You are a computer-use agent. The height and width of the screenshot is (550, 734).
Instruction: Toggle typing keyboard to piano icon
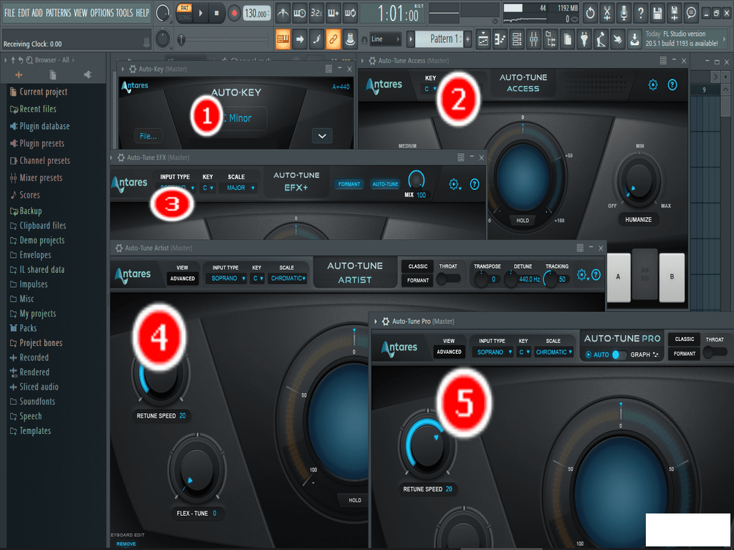pos(282,39)
